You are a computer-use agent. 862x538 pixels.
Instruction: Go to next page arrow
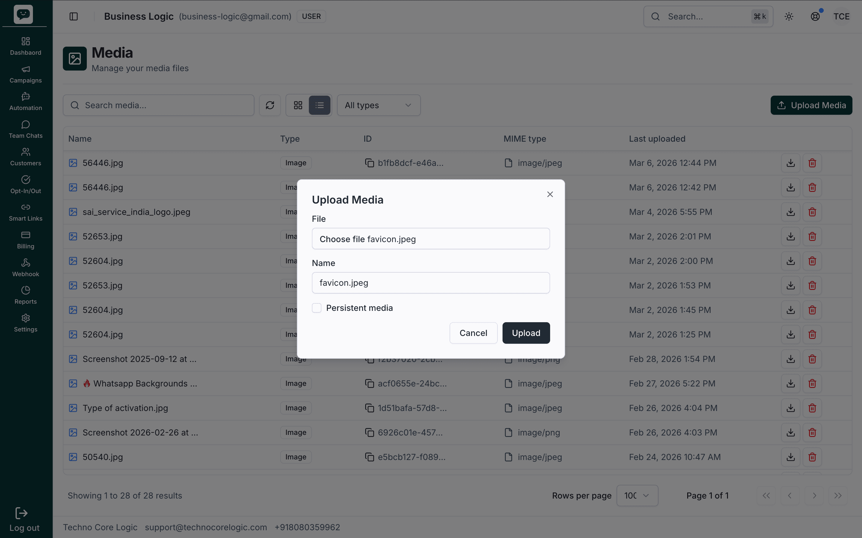814,496
